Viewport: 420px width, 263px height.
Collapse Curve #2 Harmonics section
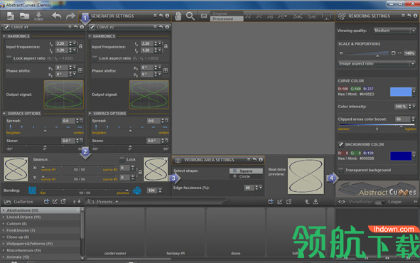pyautogui.click(x=90, y=36)
